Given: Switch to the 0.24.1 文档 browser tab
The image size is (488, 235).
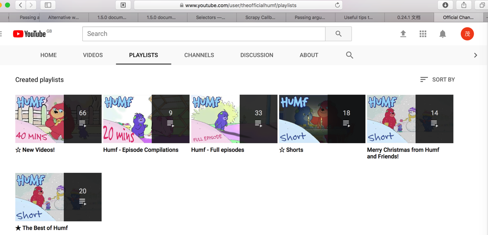Looking at the screenshot, I should click(x=409, y=17).
